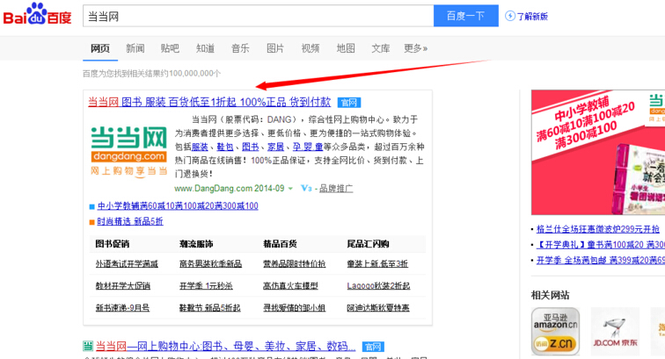Click the 潮流服饰 column header
This screenshot has width=665, height=359.
click(196, 244)
